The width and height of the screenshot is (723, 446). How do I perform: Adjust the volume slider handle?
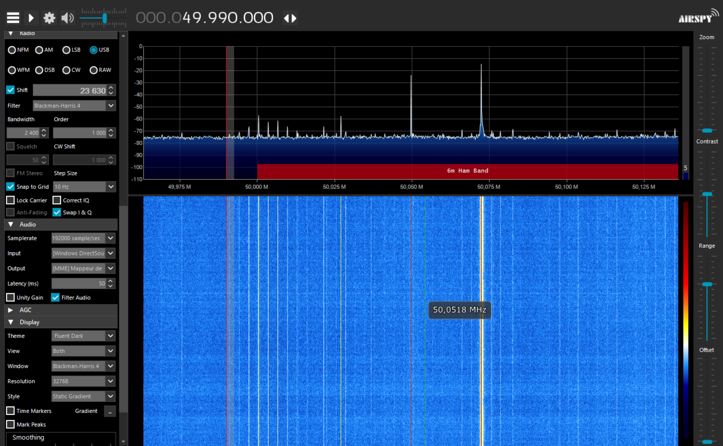coord(105,18)
